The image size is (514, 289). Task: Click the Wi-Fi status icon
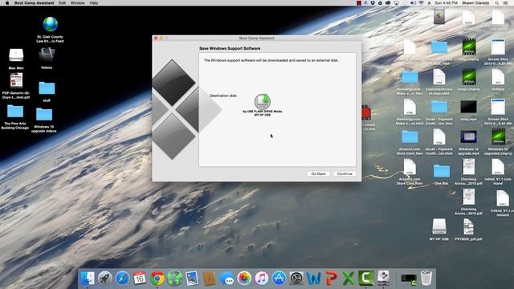[421, 3]
